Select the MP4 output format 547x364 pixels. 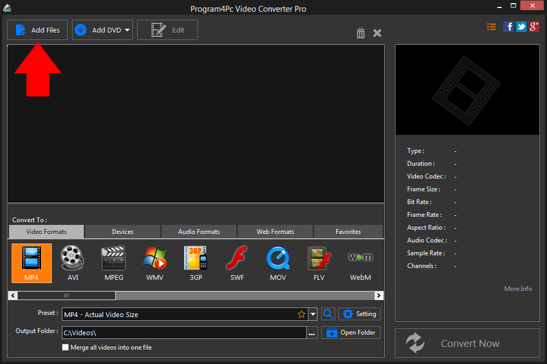point(31,263)
